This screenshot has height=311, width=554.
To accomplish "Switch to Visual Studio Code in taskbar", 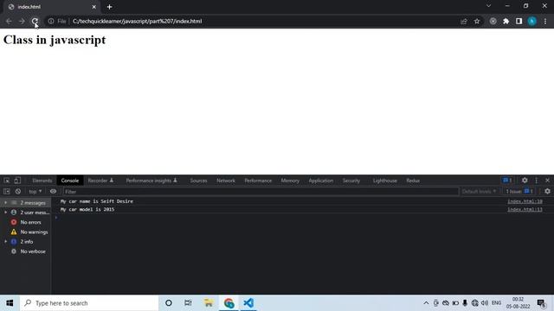I will click(248, 303).
